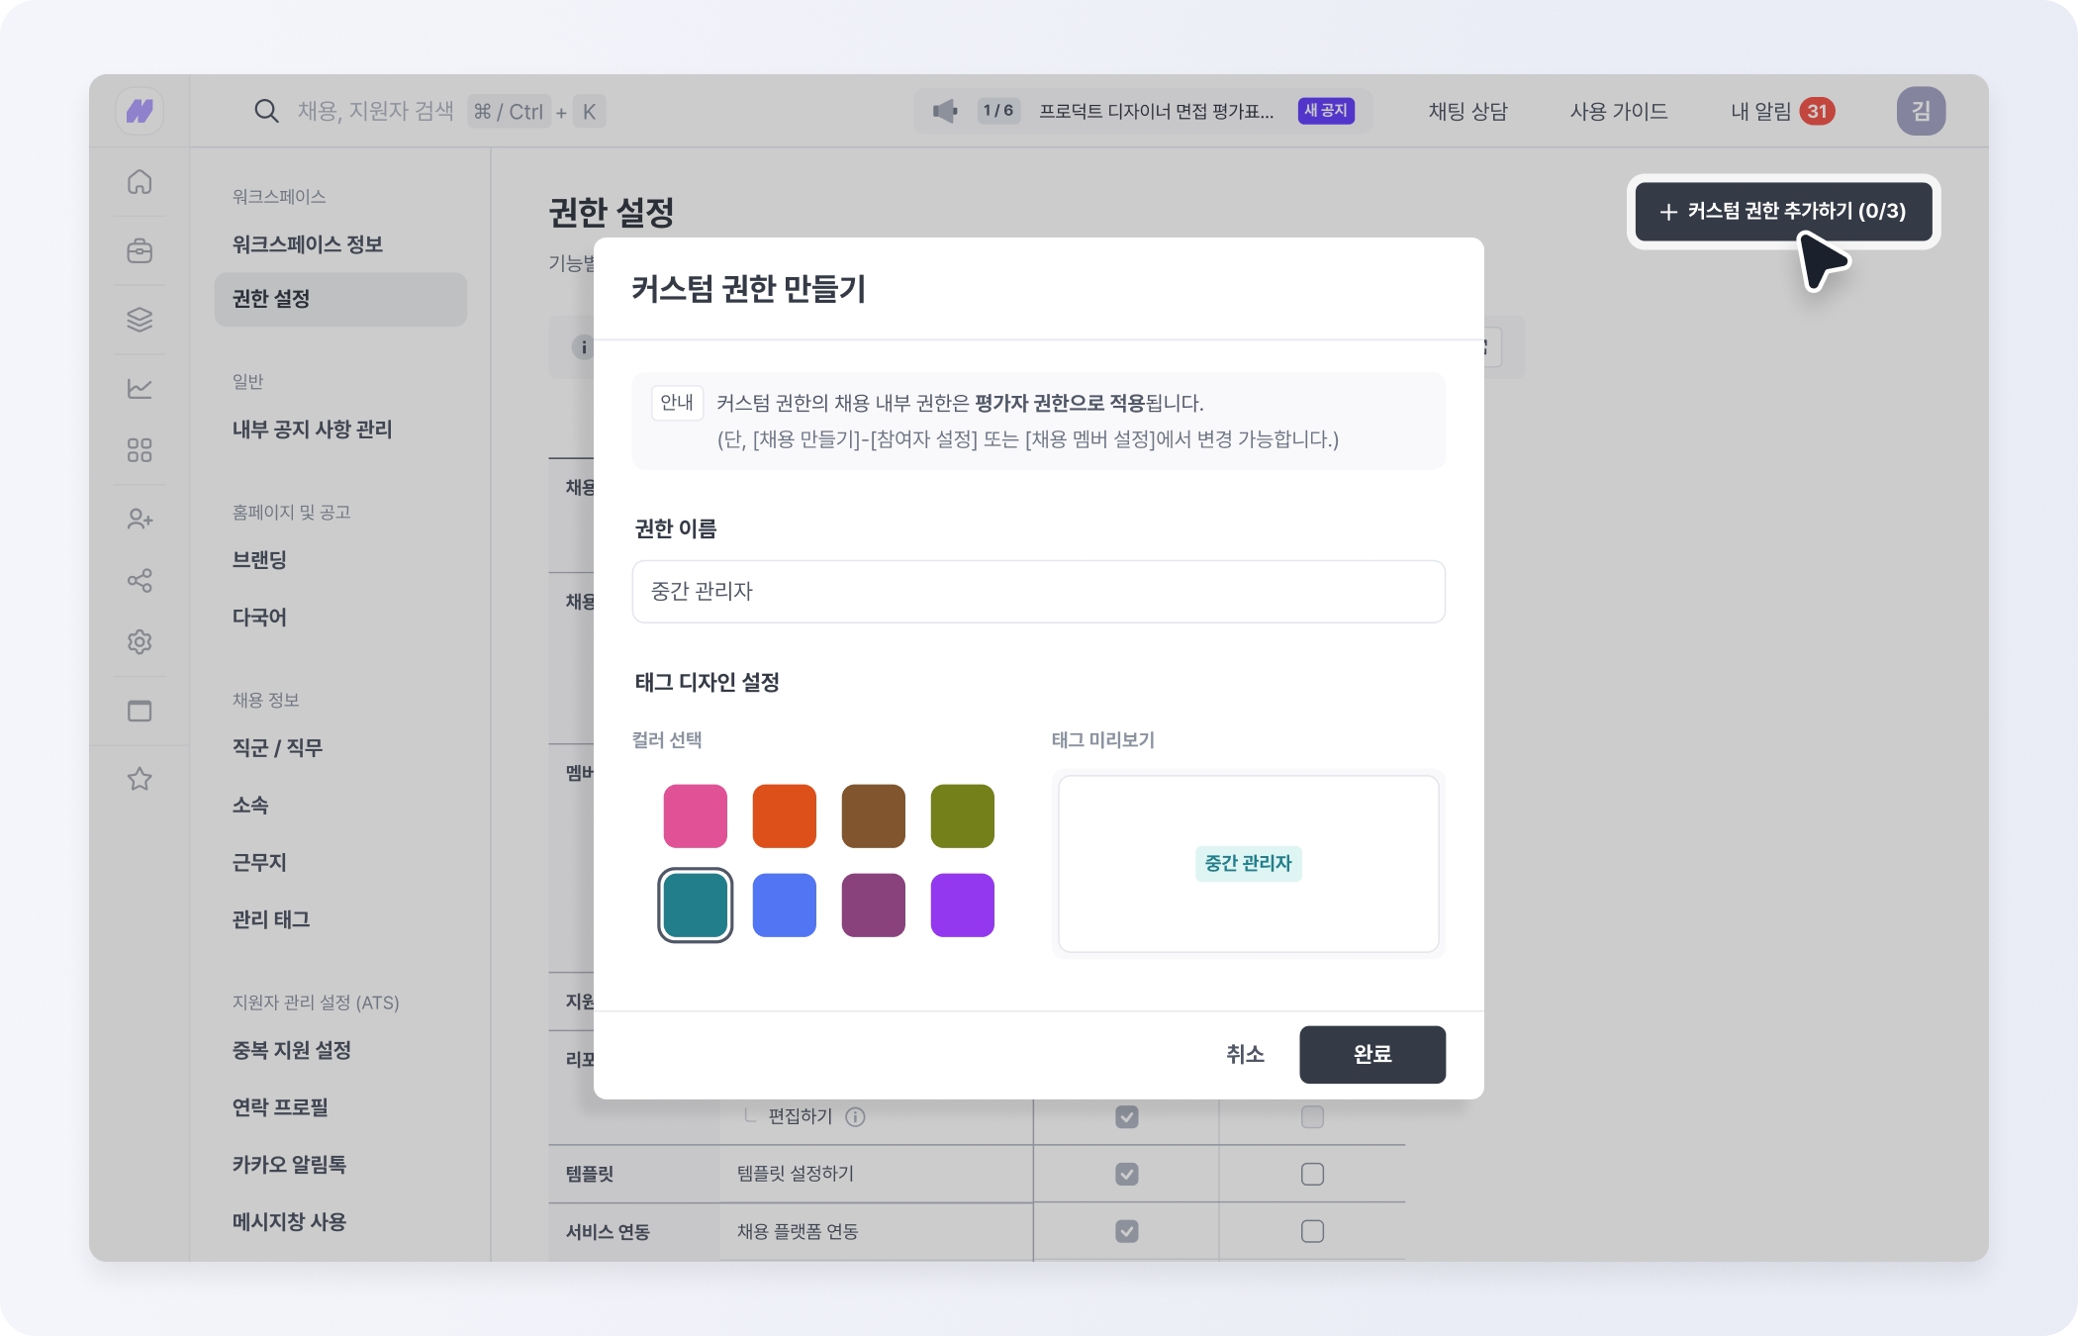The width and height of the screenshot is (2078, 1336).
Task: Select 브랜딩 in the settings menu
Action: coord(259,560)
